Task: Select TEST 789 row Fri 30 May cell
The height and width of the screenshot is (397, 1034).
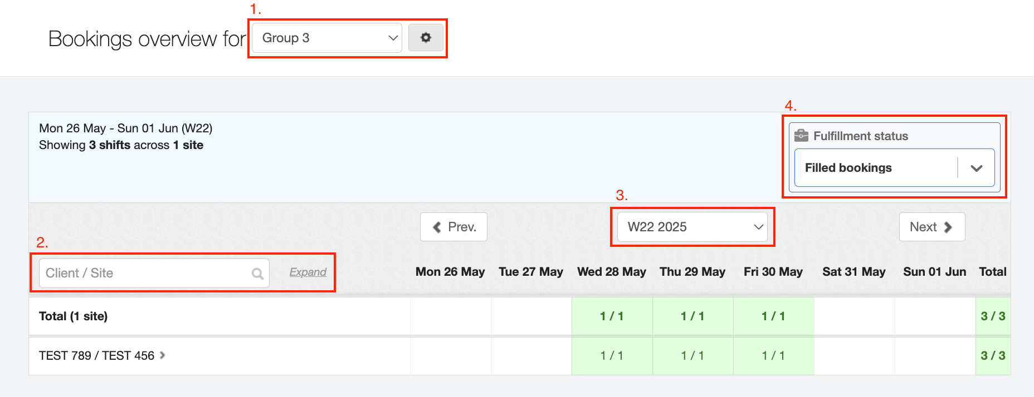Action: pos(773,356)
